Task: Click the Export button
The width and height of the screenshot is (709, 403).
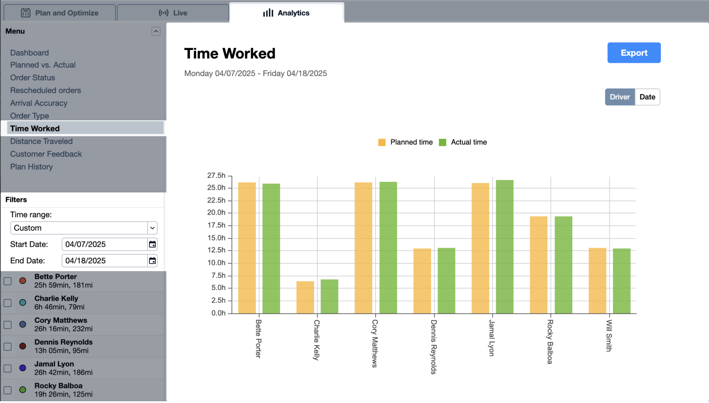Action: pos(634,53)
